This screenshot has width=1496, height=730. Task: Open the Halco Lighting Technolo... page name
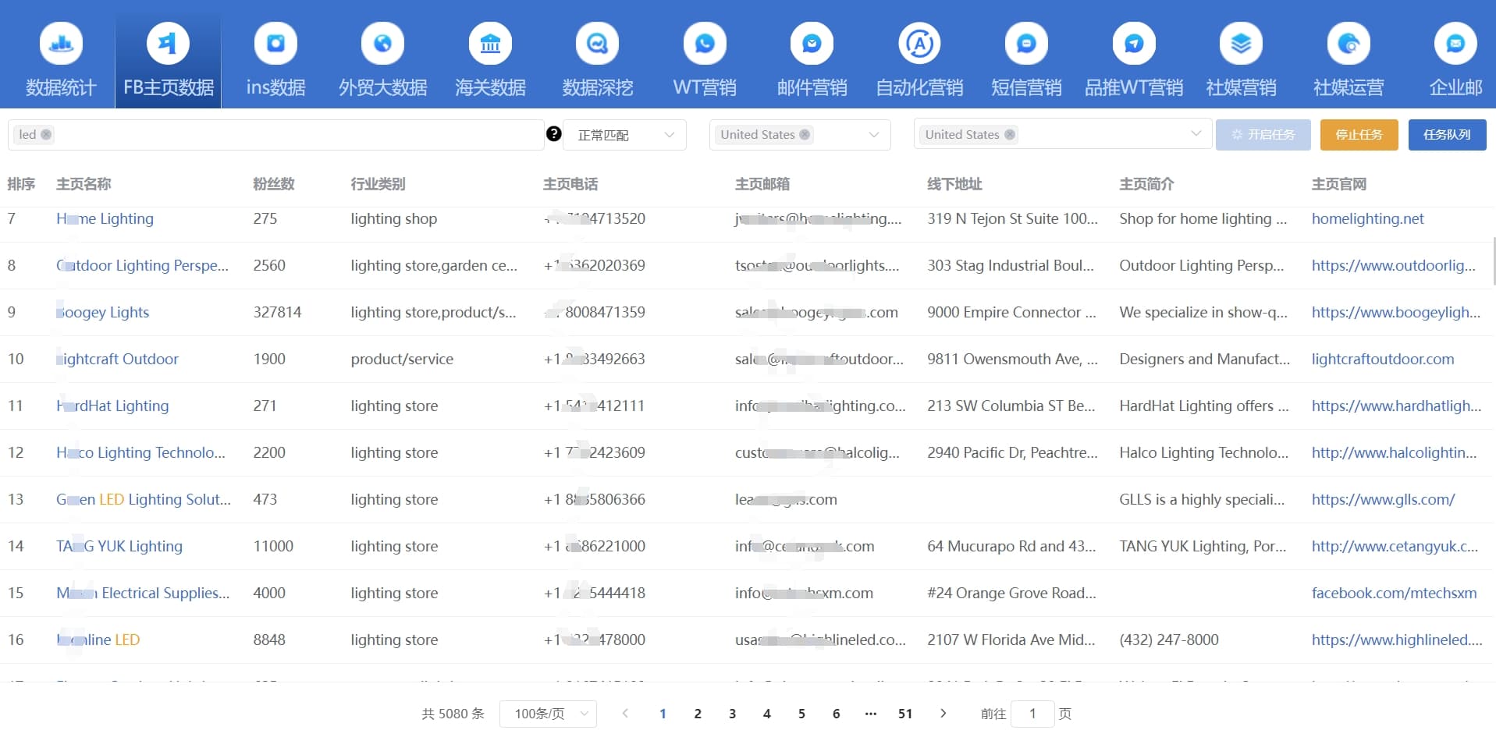pos(140,452)
